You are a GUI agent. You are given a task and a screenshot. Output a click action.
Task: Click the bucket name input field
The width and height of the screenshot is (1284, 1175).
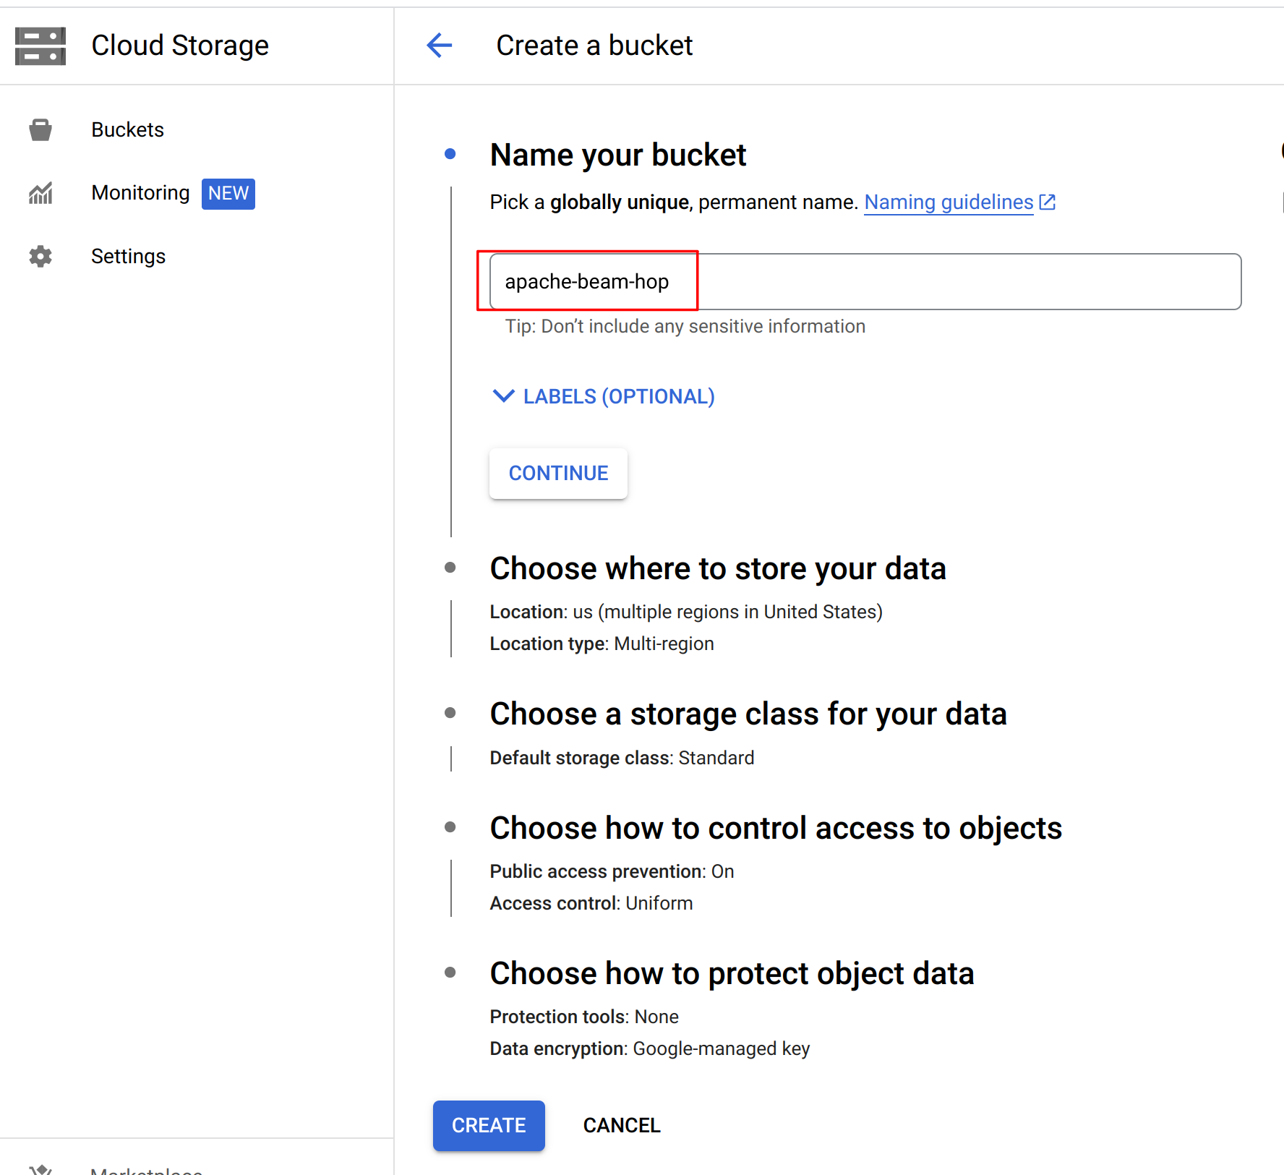pyautogui.click(x=865, y=282)
